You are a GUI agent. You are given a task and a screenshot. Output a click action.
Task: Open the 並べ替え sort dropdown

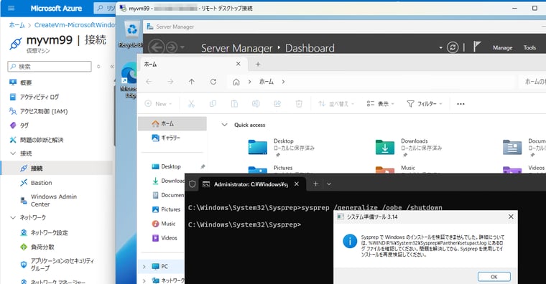pos(336,103)
